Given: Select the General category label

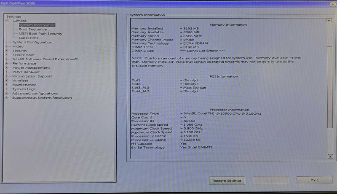Looking at the screenshot, I should click(20, 21).
